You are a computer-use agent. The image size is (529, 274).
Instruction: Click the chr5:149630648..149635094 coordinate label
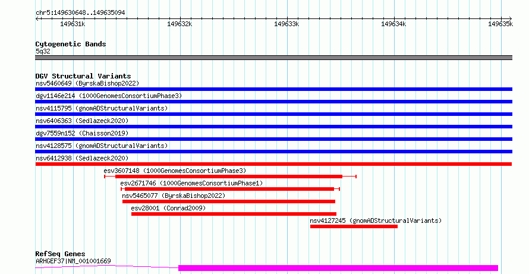80,13
